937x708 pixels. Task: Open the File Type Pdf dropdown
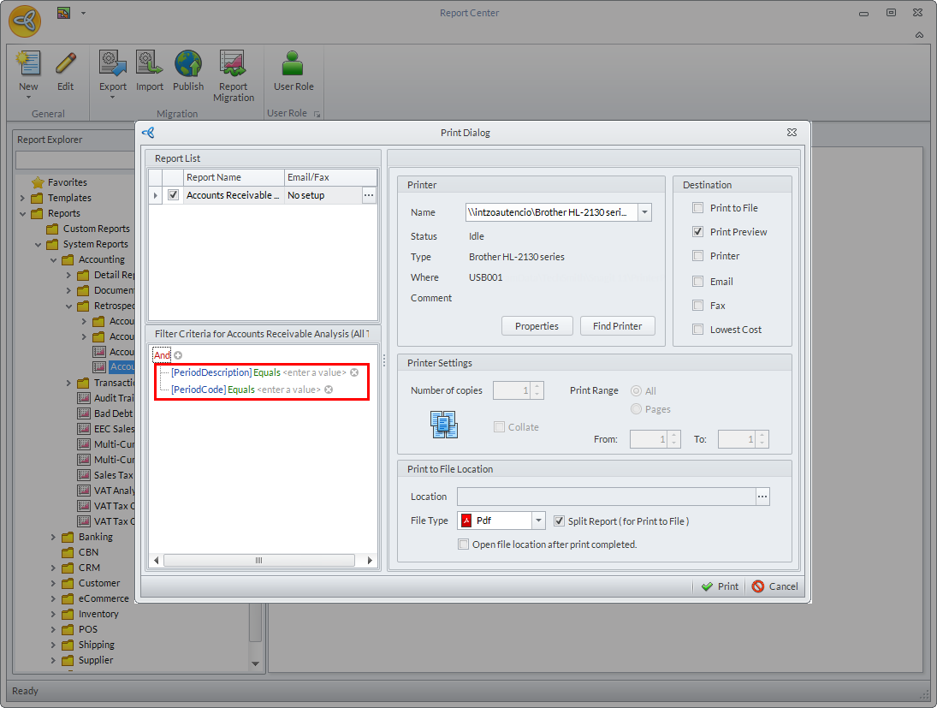pyautogui.click(x=538, y=521)
